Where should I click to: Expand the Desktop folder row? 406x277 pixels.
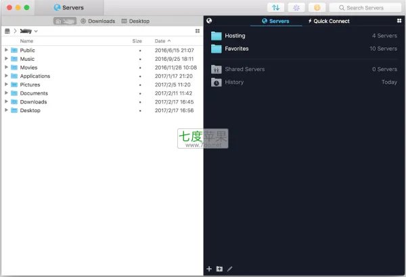[6, 110]
